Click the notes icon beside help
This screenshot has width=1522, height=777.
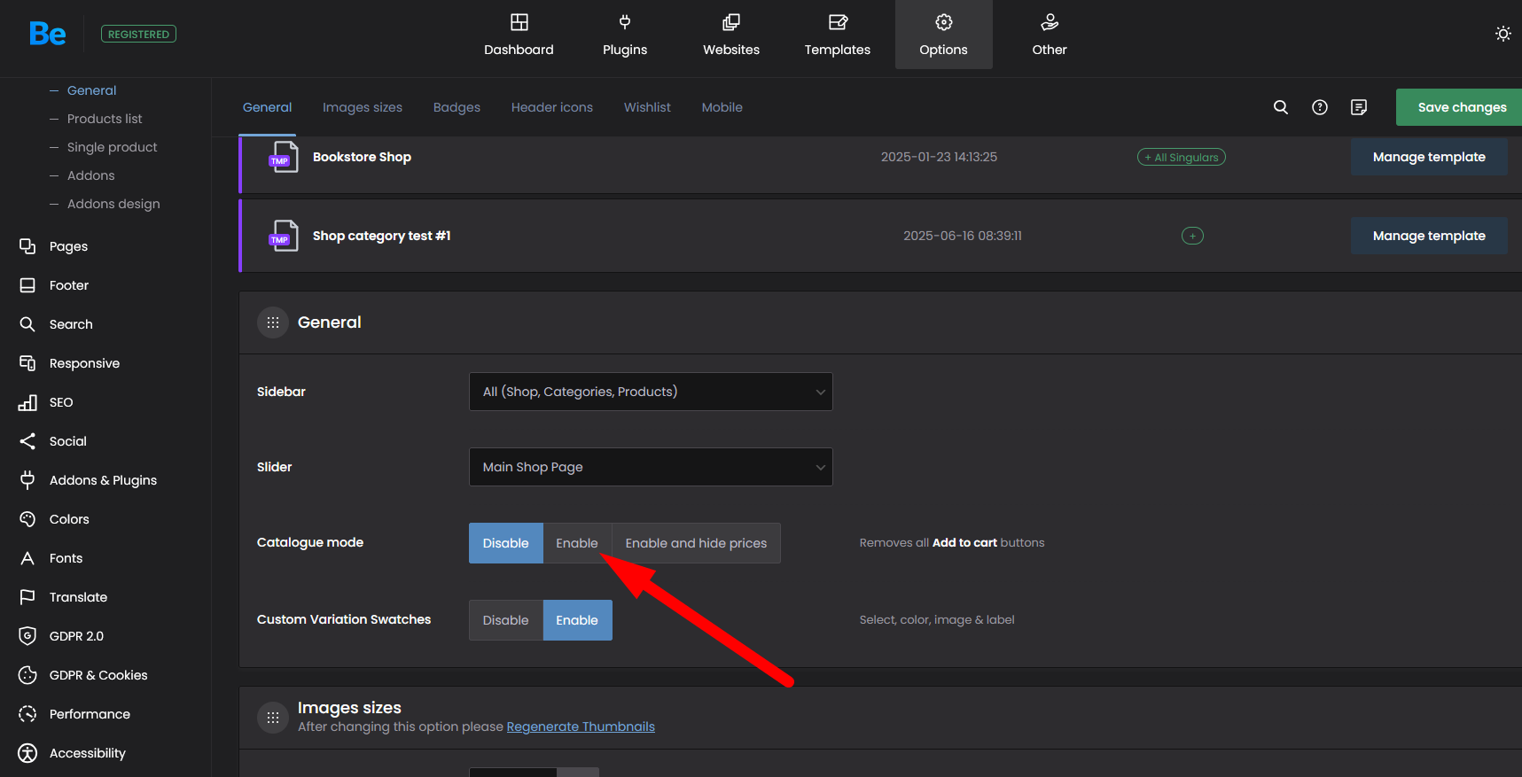1358,107
